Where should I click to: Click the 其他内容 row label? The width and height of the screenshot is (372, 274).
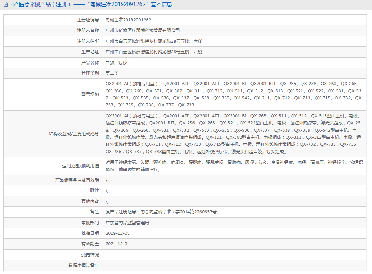point(90,201)
